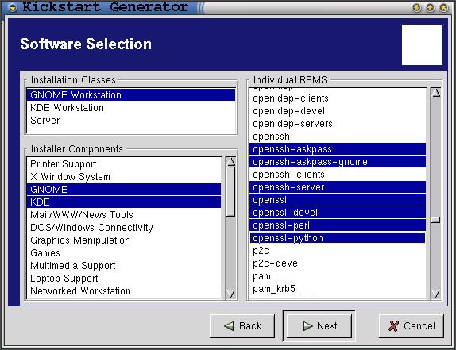Select Networked Workstation component
The image size is (456, 350).
tap(124, 291)
